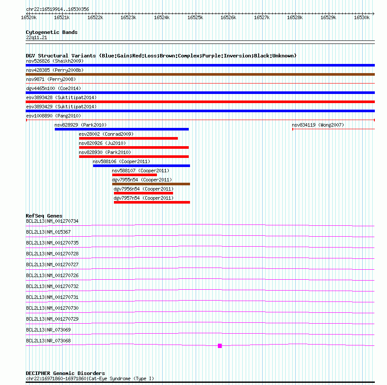387x385 pixels.
Task: Click the nsv588106 (Cooper2011) blue gain bar
Action: pyautogui.click(x=141, y=166)
